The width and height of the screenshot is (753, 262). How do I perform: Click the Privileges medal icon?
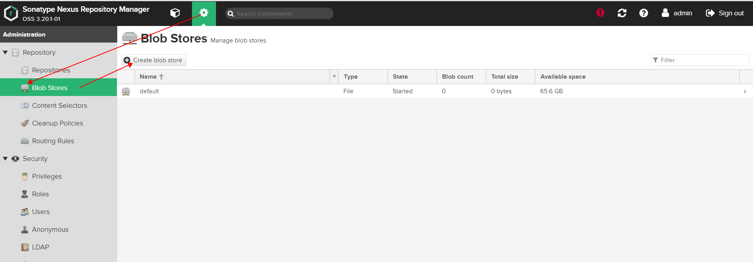[25, 176]
